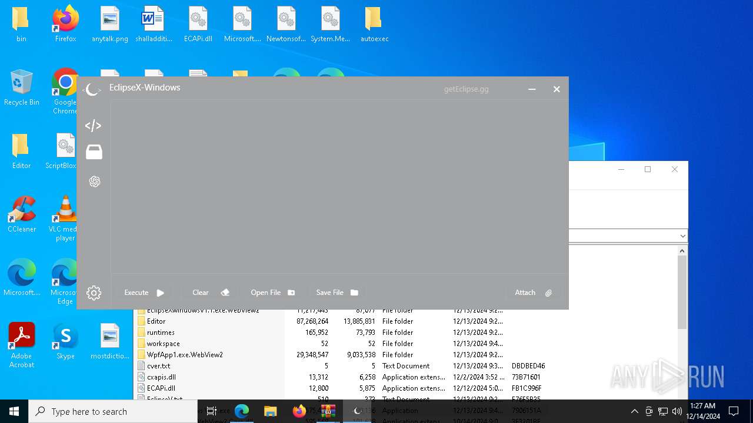This screenshot has height=423, width=753.
Task: Open the autoexec desktop folder
Action: coord(374,25)
